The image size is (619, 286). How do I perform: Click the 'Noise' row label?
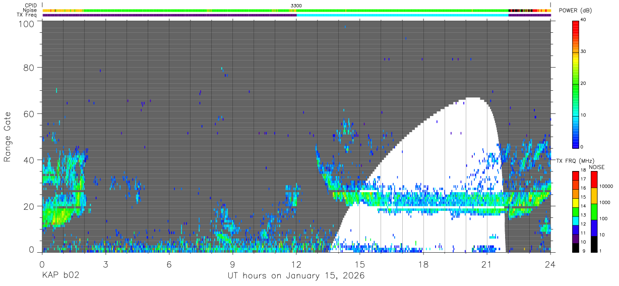31,10
